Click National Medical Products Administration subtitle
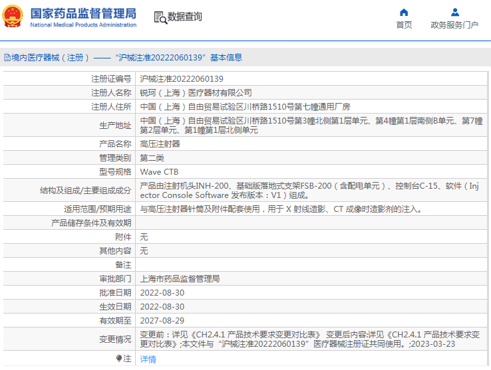Image resolution: width=491 pixels, height=370 pixels. (83, 25)
